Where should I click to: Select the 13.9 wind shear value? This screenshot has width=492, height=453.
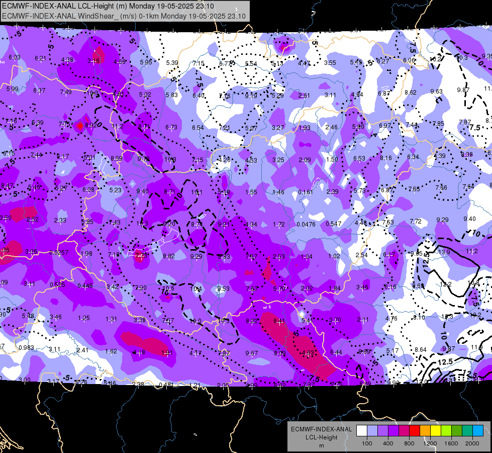(x=444, y=252)
